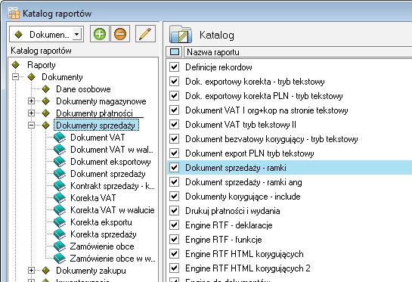Click book icon next to Korekta VAT
Screen dimensions: 412x282
click(60, 198)
